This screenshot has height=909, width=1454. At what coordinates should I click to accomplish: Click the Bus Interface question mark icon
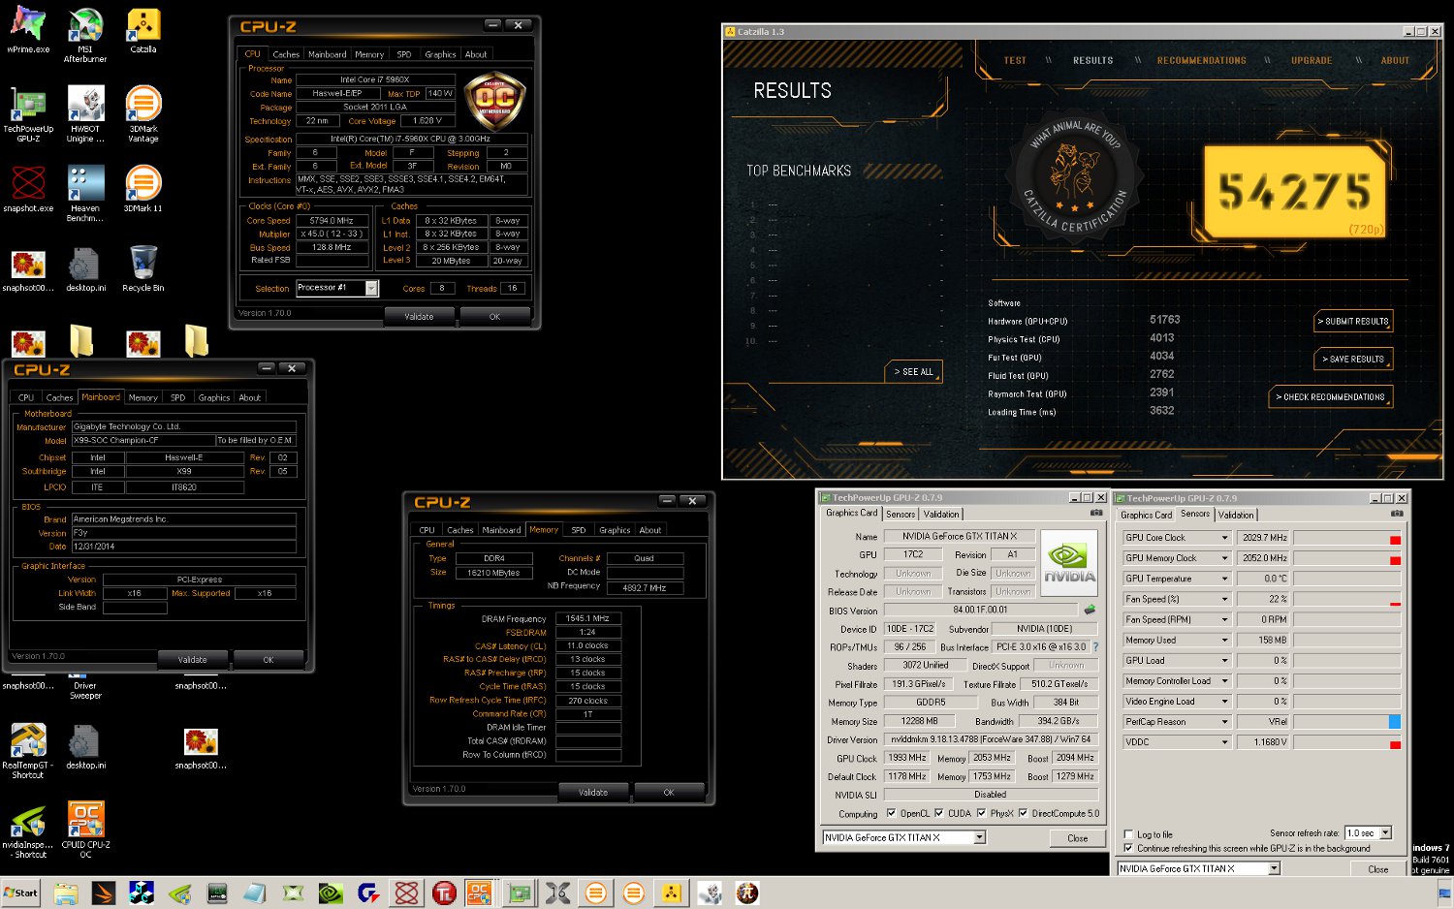coord(1095,646)
